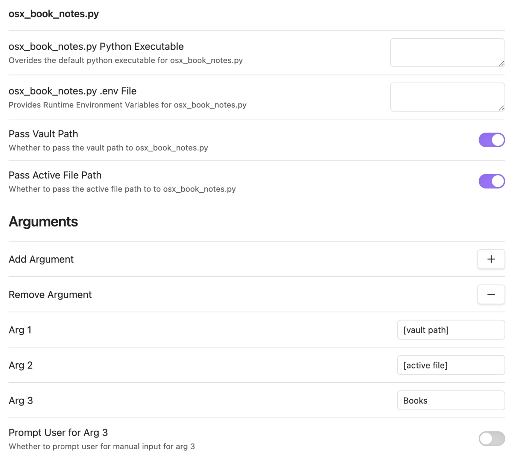The height and width of the screenshot is (466, 521).
Task: Click the resize grip on Python Executable box
Action: click(502, 64)
